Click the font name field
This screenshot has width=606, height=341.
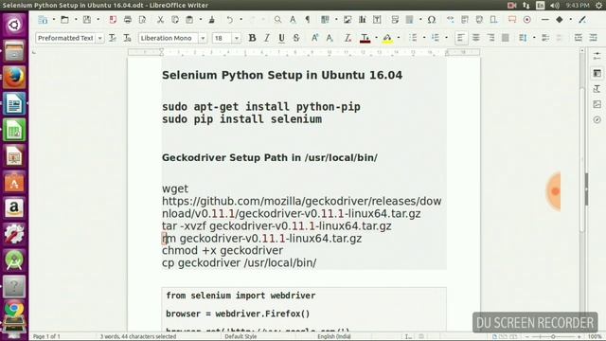pyautogui.click(x=169, y=38)
